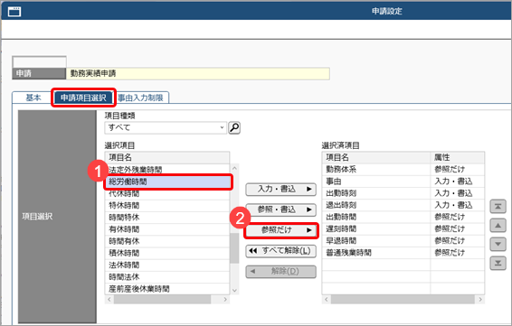
Task: Select 早退時間 in selected items table
Action: pos(403,241)
